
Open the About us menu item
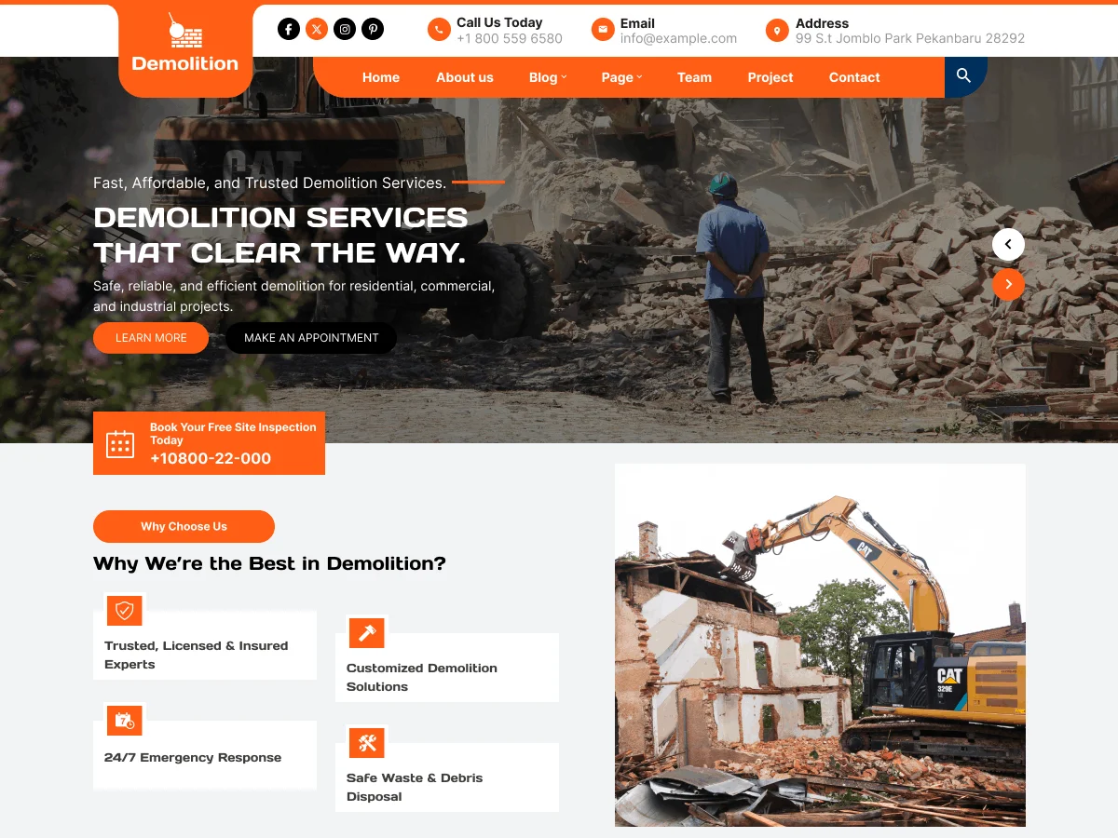(x=465, y=77)
